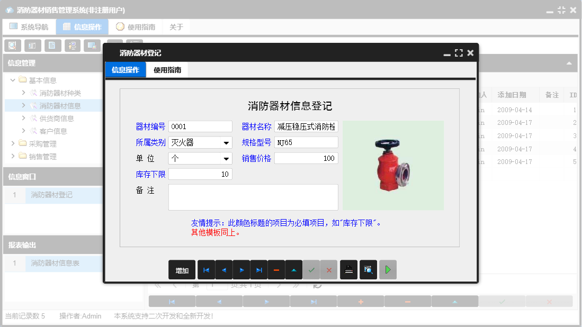
Task: Open the 所属类别 category dropdown
Action: 227,142
